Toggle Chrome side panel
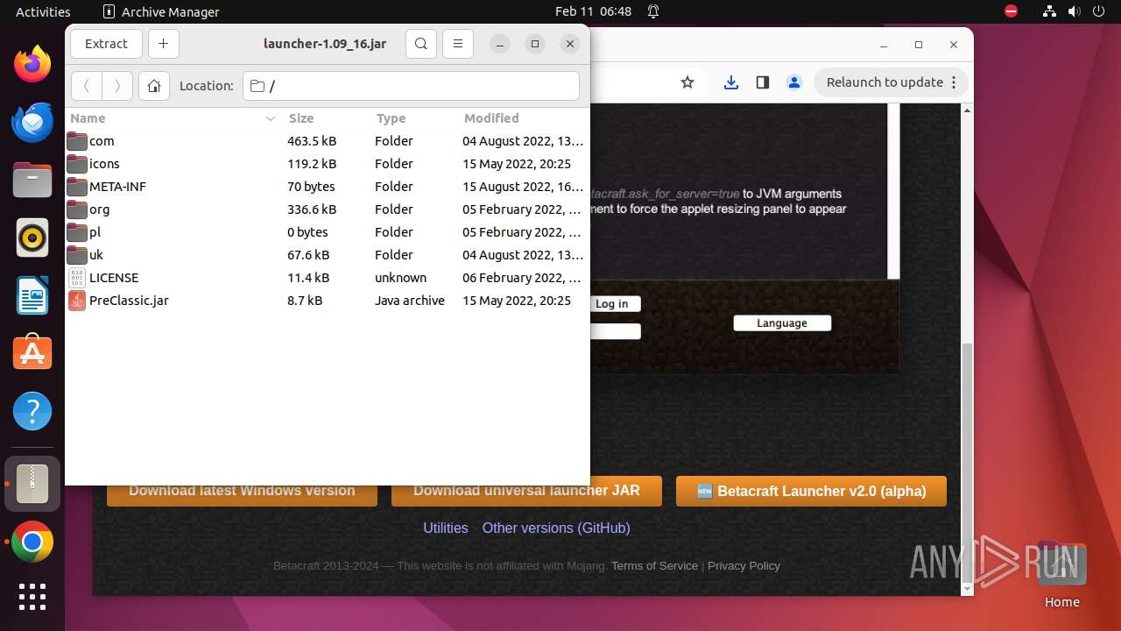 763,82
